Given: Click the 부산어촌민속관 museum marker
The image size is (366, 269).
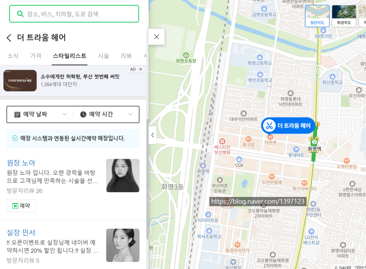Looking at the screenshot, I should coord(220,180).
